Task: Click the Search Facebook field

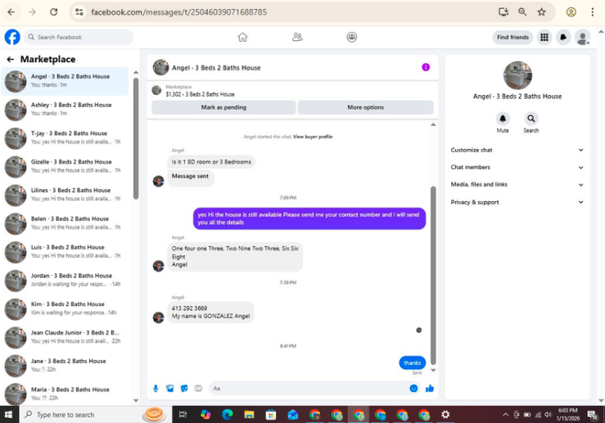Action: pyautogui.click(x=79, y=37)
